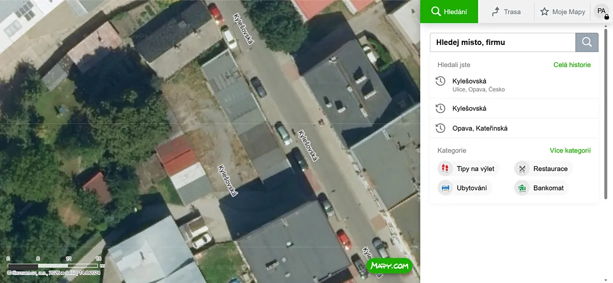Image resolution: width=613 pixels, height=283 pixels.
Task: Open the PA user profile icon
Action: click(x=601, y=11)
